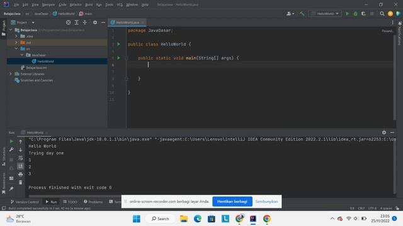The width and height of the screenshot is (403, 226).
Task: Toggle scroll to end in console
Action: coord(21,166)
